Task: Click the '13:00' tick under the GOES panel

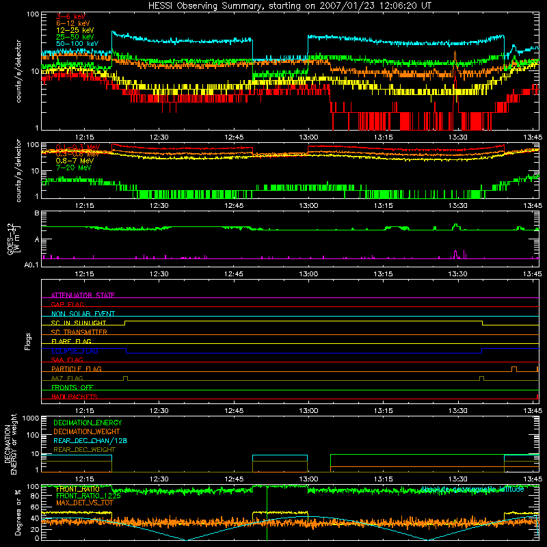Action: tap(308, 274)
